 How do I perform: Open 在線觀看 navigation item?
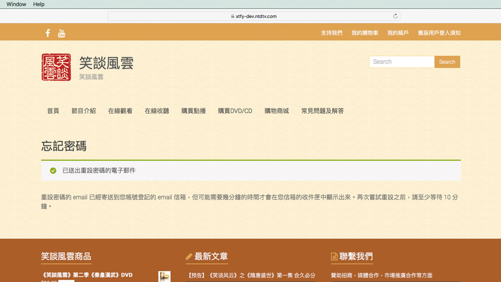120,111
